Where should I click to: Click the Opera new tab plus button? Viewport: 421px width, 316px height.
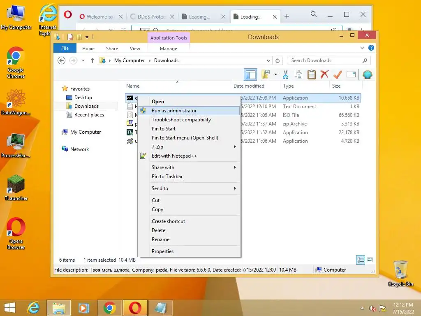pos(287,16)
